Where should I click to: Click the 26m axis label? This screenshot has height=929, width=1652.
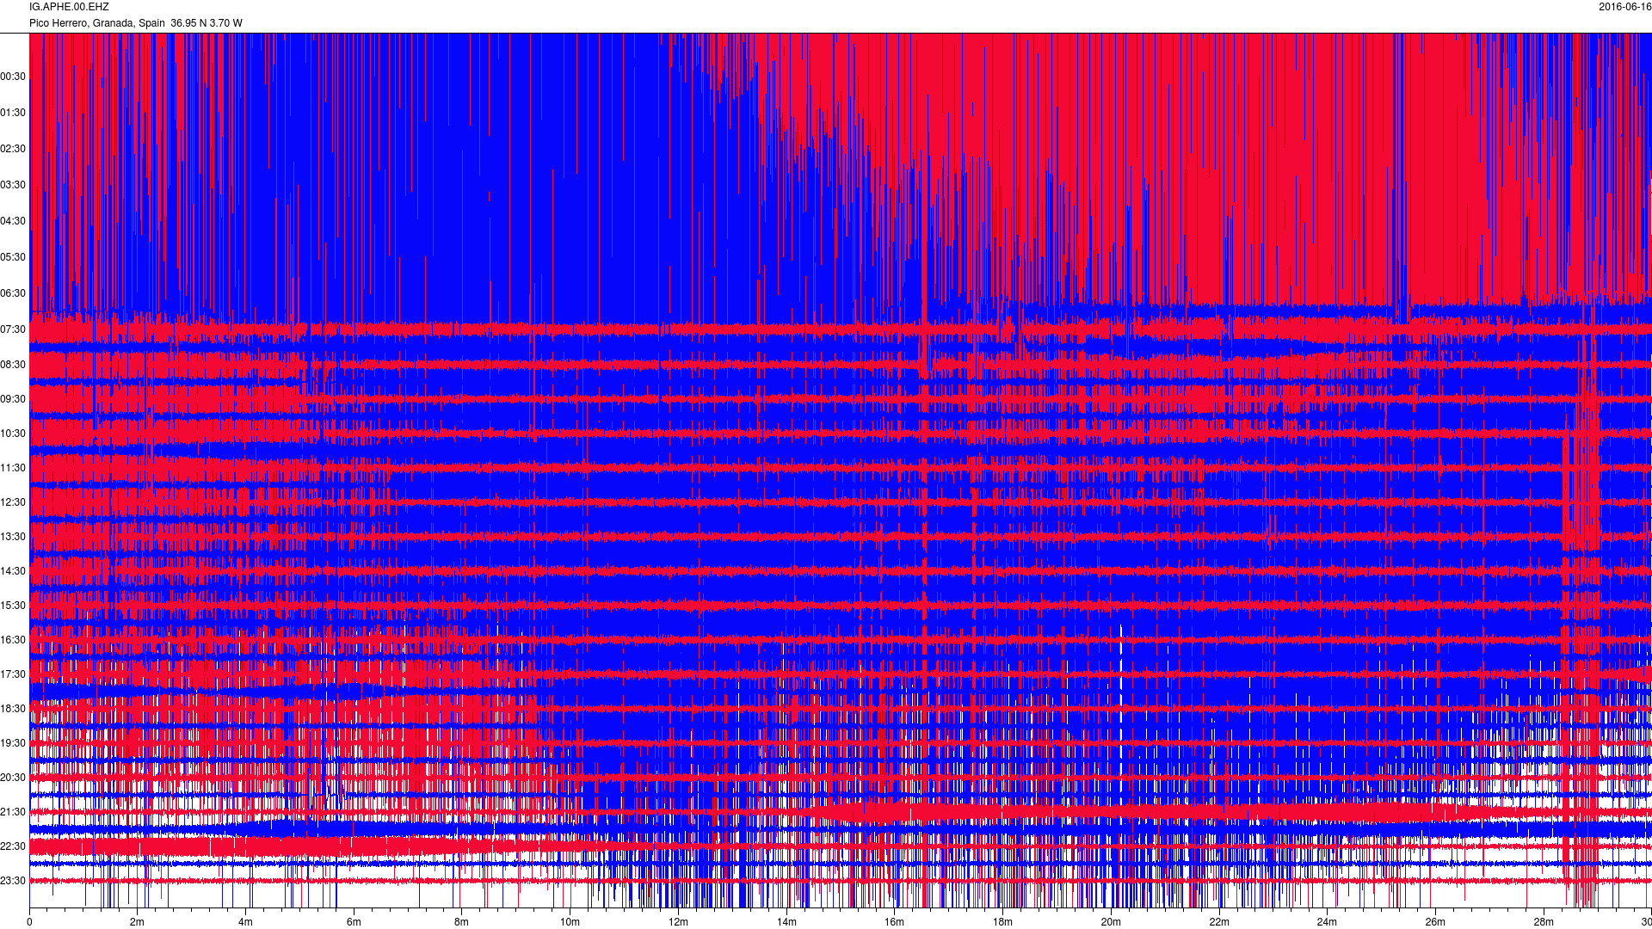(x=1435, y=922)
